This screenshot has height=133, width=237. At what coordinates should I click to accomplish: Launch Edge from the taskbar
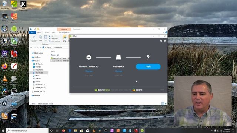[70, 130]
